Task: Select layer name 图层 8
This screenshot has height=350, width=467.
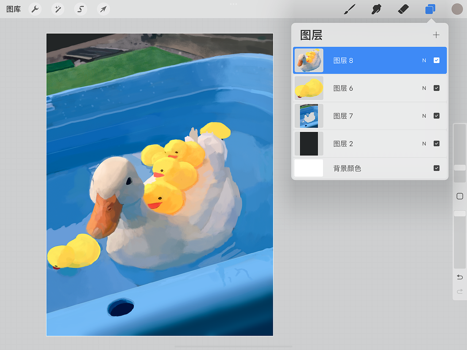Action: tap(343, 61)
